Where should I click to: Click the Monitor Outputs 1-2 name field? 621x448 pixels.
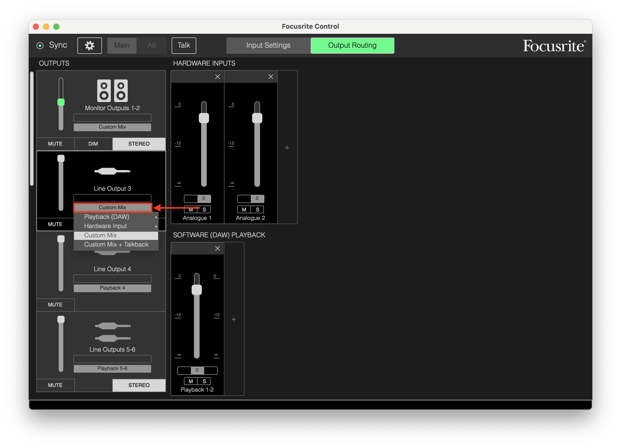coord(112,118)
